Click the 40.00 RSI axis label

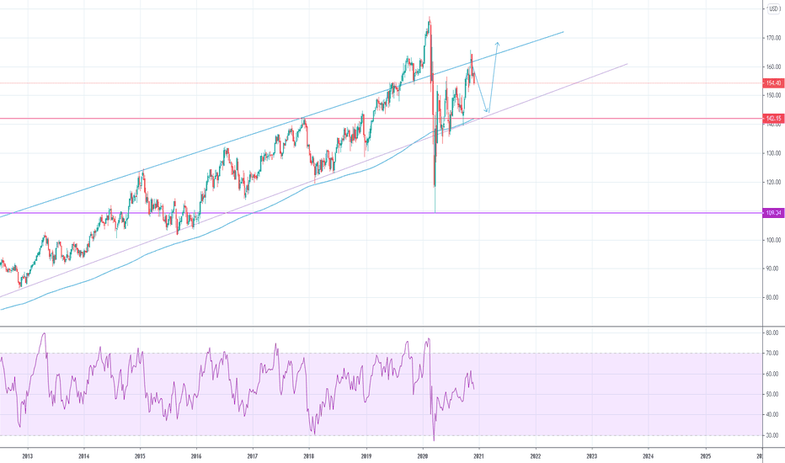pyautogui.click(x=772, y=414)
